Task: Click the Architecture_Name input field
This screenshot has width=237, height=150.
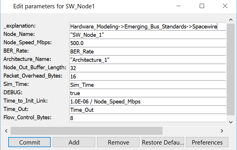Action: 148,60
